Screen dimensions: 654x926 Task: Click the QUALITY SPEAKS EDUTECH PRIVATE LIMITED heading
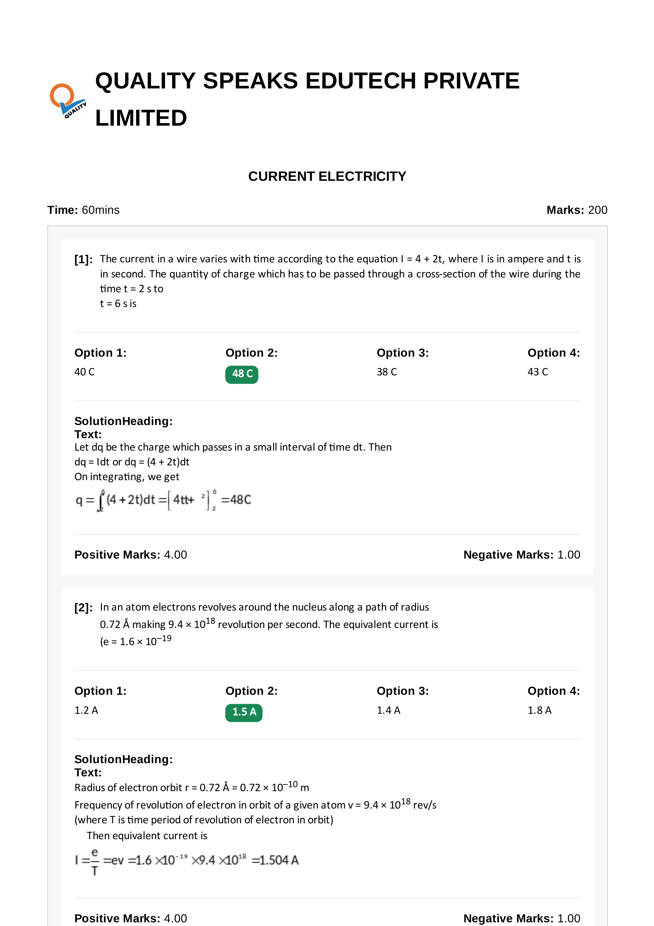click(307, 99)
